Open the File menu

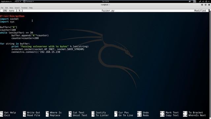pyautogui.click(x=2, y=8)
